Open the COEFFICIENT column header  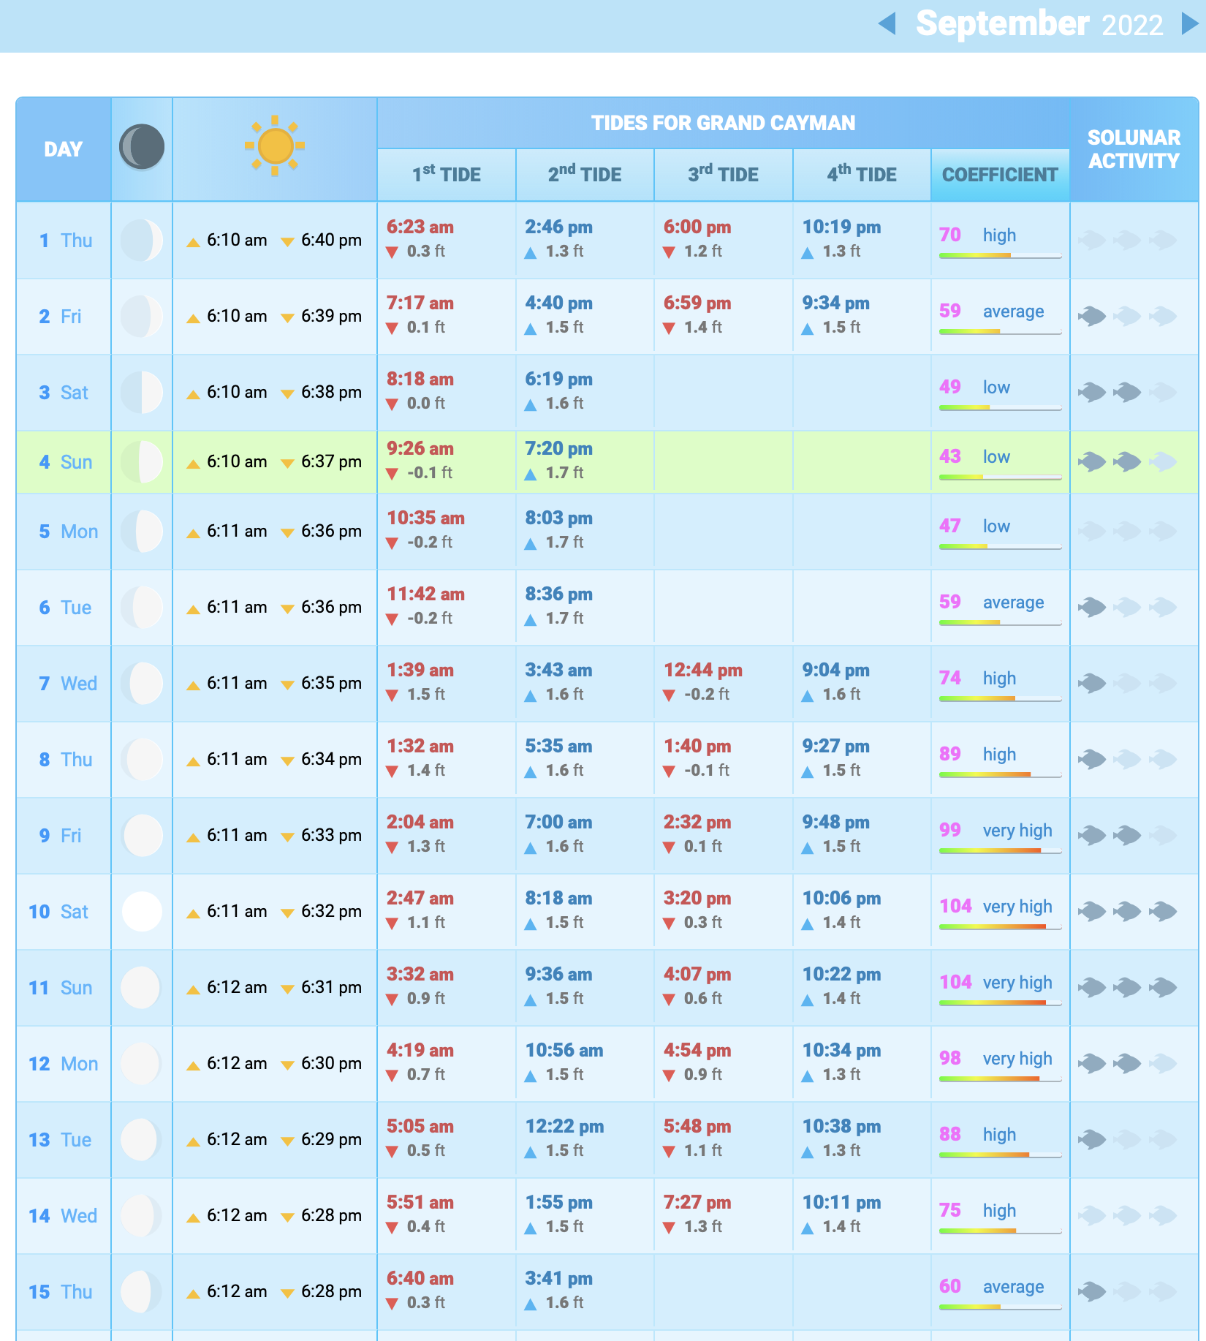[x=999, y=175]
